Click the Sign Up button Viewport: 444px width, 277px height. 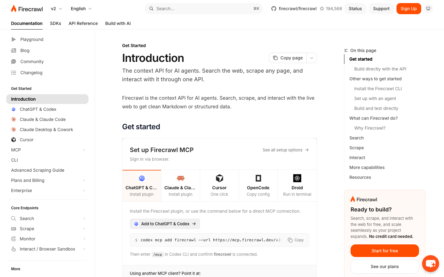(409, 9)
